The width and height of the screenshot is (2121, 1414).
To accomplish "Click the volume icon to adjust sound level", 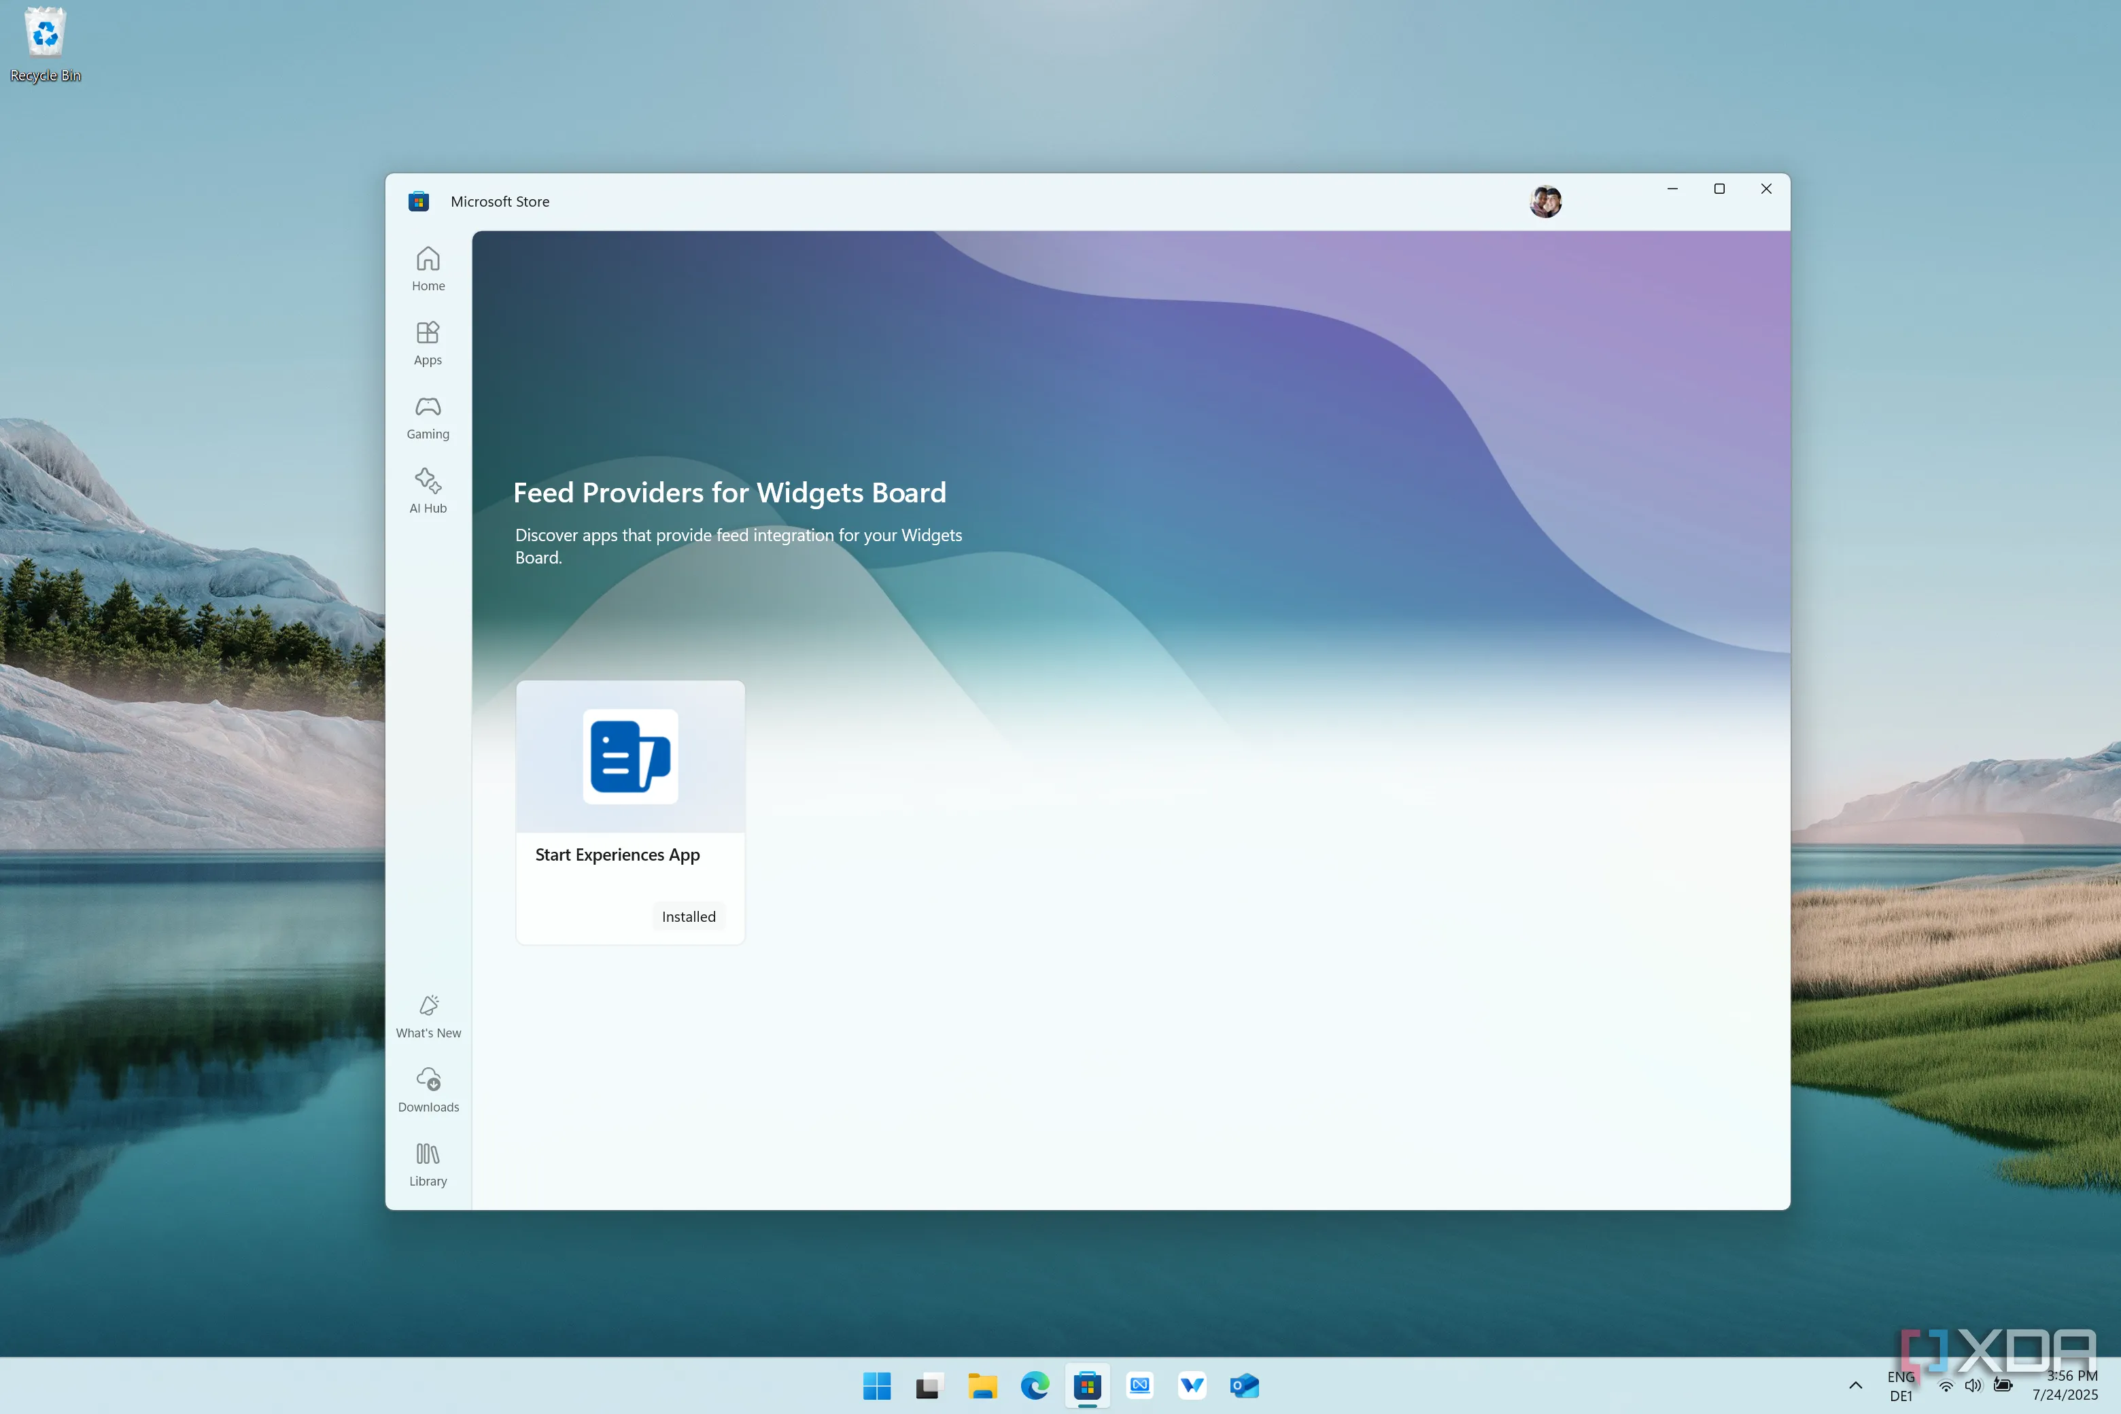I will [x=1973, y=1386].
